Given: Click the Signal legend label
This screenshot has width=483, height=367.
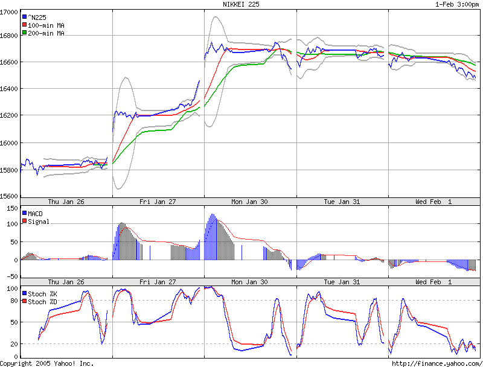Looking at the screenshot, I should coord(39,222).
